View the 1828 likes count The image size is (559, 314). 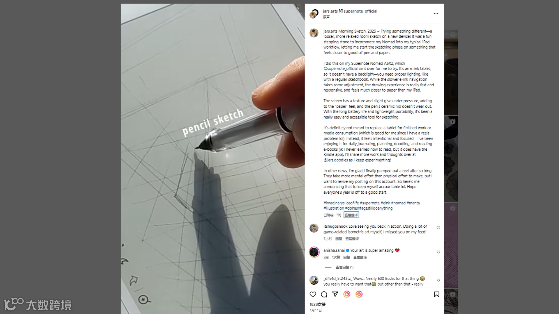[x=317, y=304]
